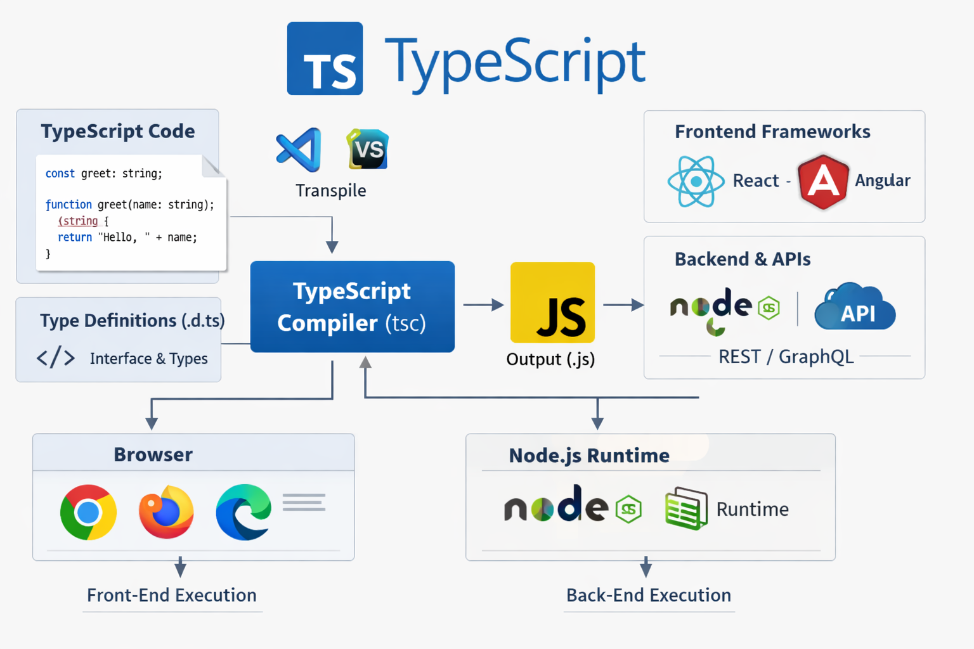Viewport: 974px width, 649px height.
Task: Click the code brackets icon in Type Definitions
Action: (56, 358)
